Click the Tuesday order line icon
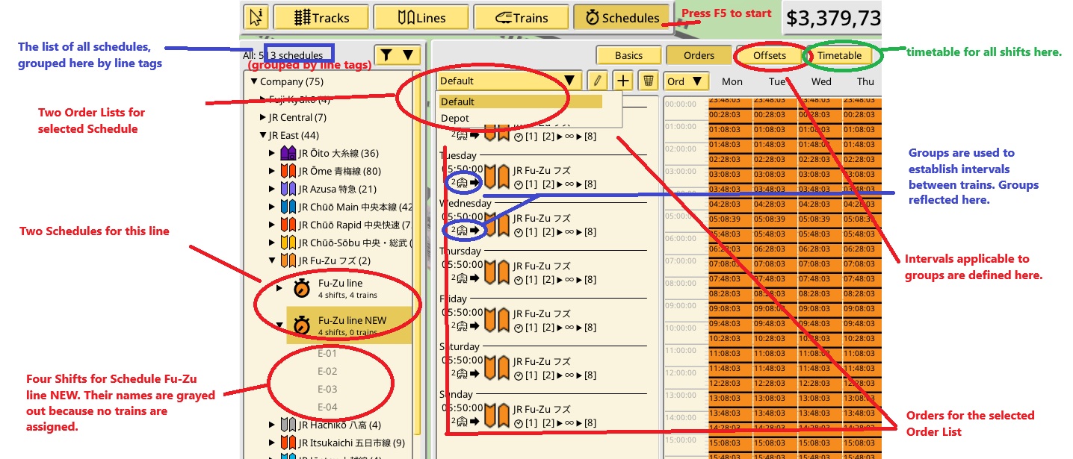The width and height of the screenshot is (1073, 459). pyautogui.click(x=497, y=177)
